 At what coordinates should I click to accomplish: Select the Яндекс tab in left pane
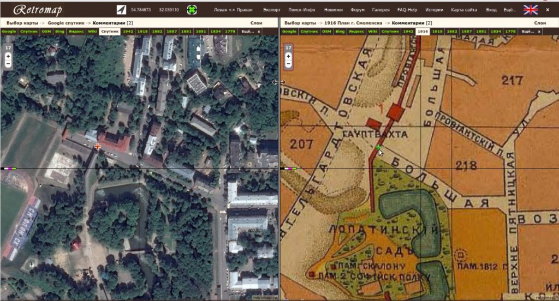coord(76,31)
